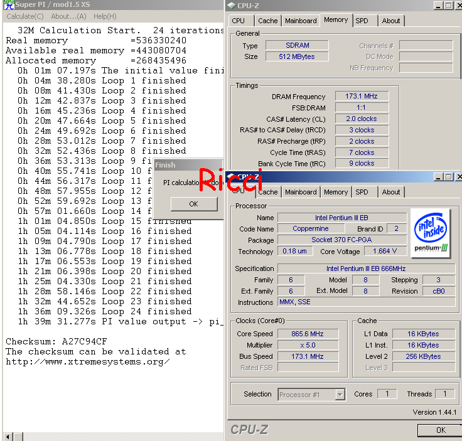
Task: Open About tab in lower CPU-Z window
Action: (391, 192)
